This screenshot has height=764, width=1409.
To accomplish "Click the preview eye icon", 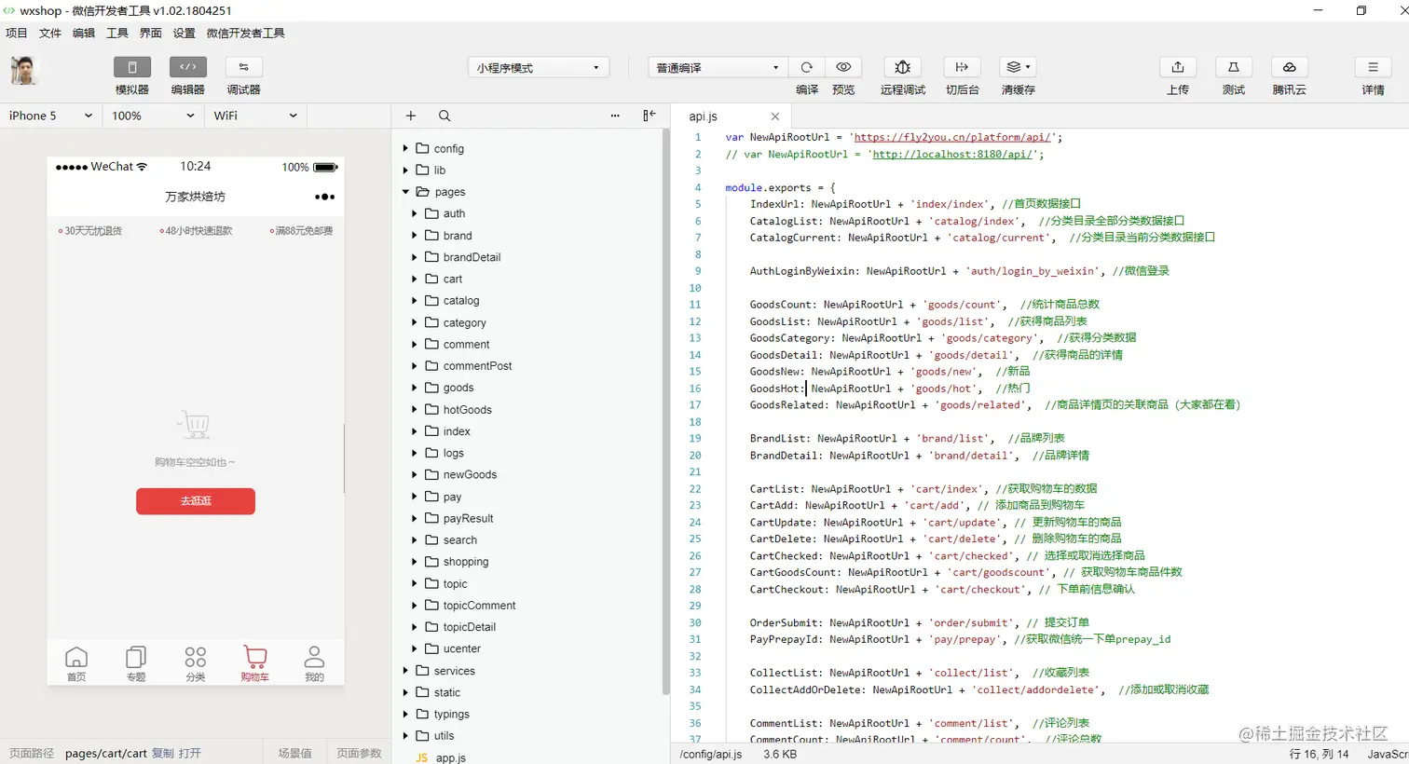I will pyautogui.click(x=843, y=67).
